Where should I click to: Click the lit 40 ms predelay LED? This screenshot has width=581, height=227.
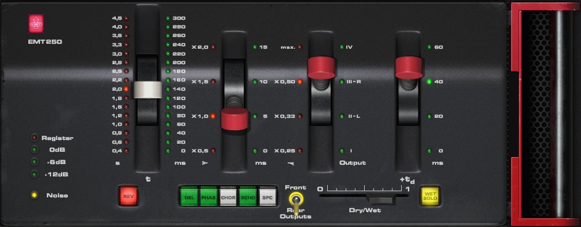pos(429,81)
